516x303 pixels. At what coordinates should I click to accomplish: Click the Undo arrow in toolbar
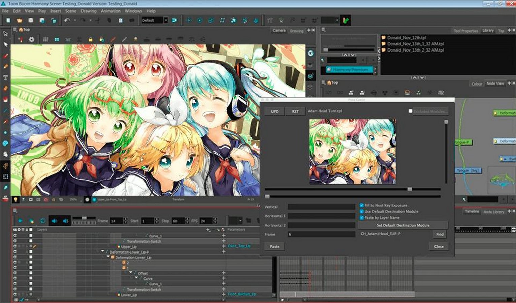coord(67,20)
